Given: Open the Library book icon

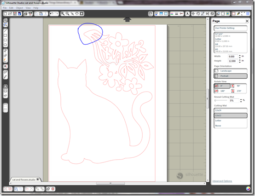Looking at the screenshot, I should coord(6,91).
